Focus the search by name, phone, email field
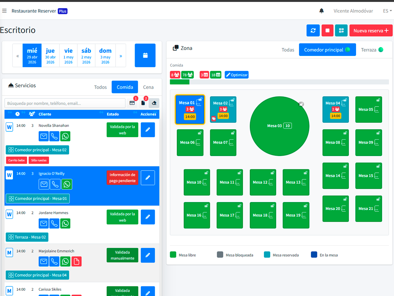This screenshot has height=296, width=394. pos(65,103)
